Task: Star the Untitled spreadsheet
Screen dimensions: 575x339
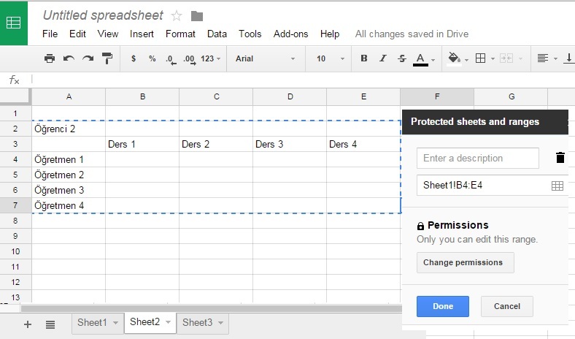Action: (x=177, y=16)
